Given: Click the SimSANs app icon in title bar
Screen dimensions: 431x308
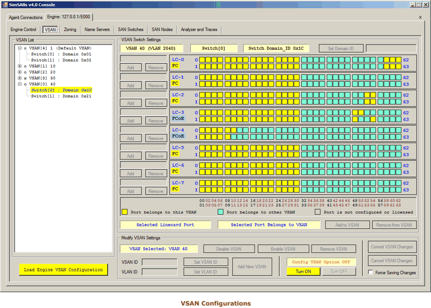Looking at the screenshot, I should pos(5,5).
